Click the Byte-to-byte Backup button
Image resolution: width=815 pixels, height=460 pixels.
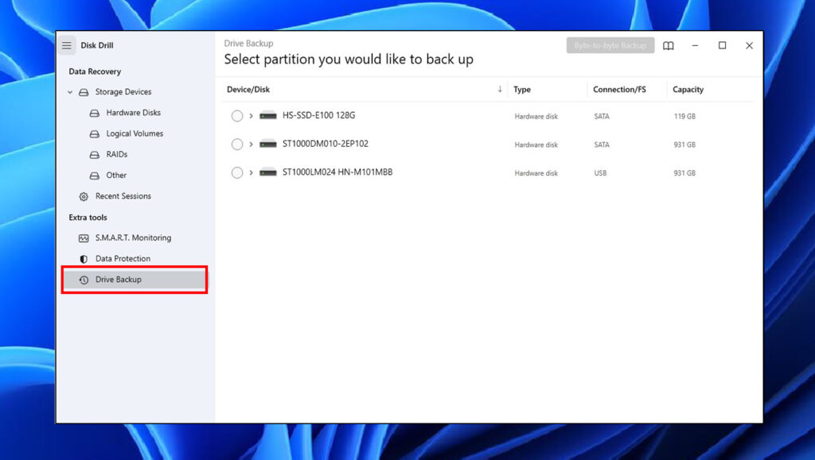coord(610,45)
